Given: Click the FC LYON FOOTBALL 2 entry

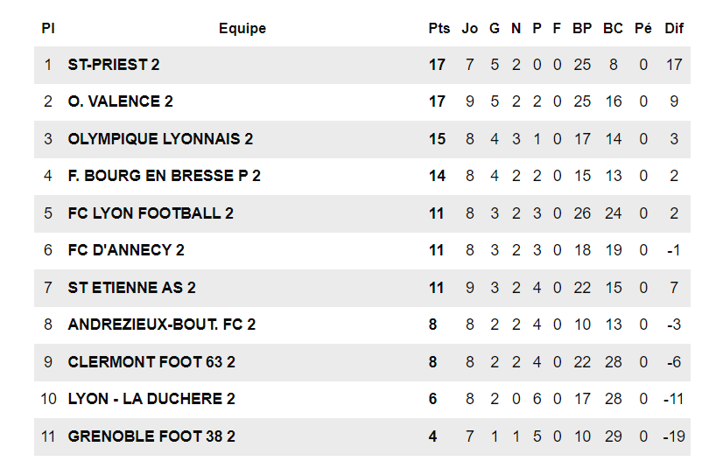Looking at the screenshot, I should (x=151, y=213).
